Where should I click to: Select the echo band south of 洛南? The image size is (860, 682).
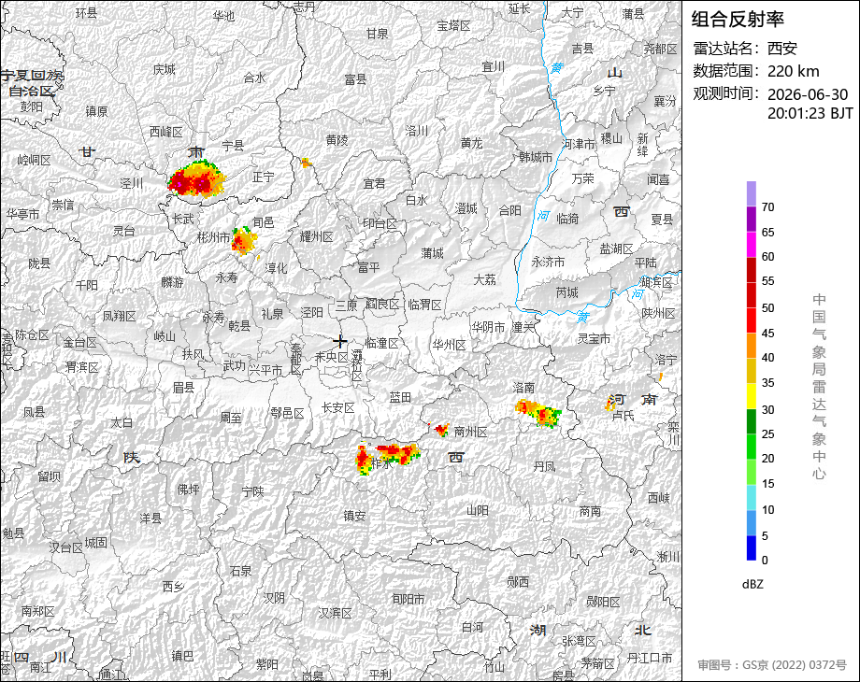coord(538,413)
